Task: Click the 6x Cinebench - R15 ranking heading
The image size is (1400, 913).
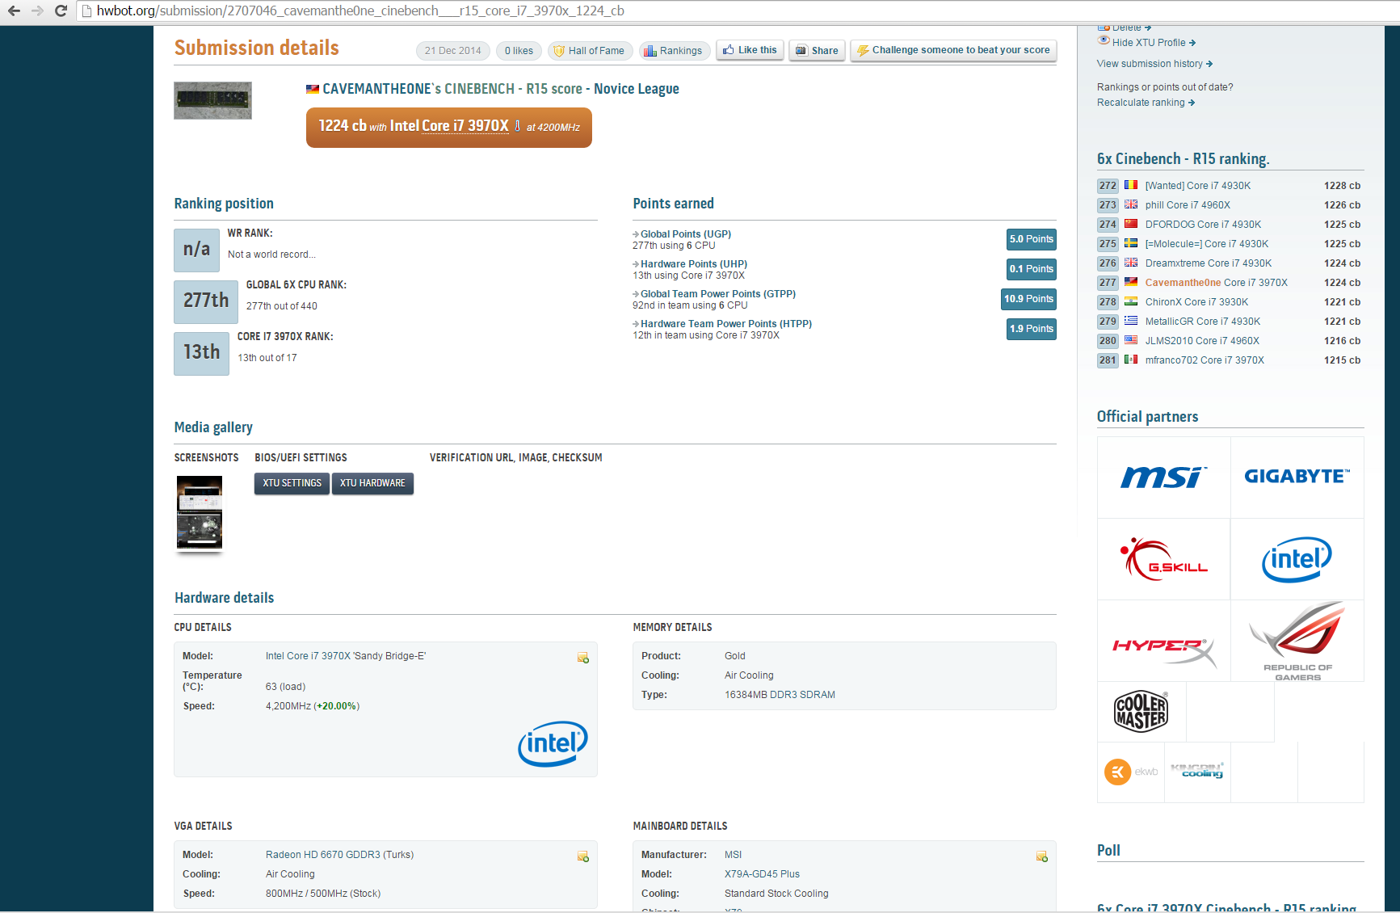Action: 1183,159
